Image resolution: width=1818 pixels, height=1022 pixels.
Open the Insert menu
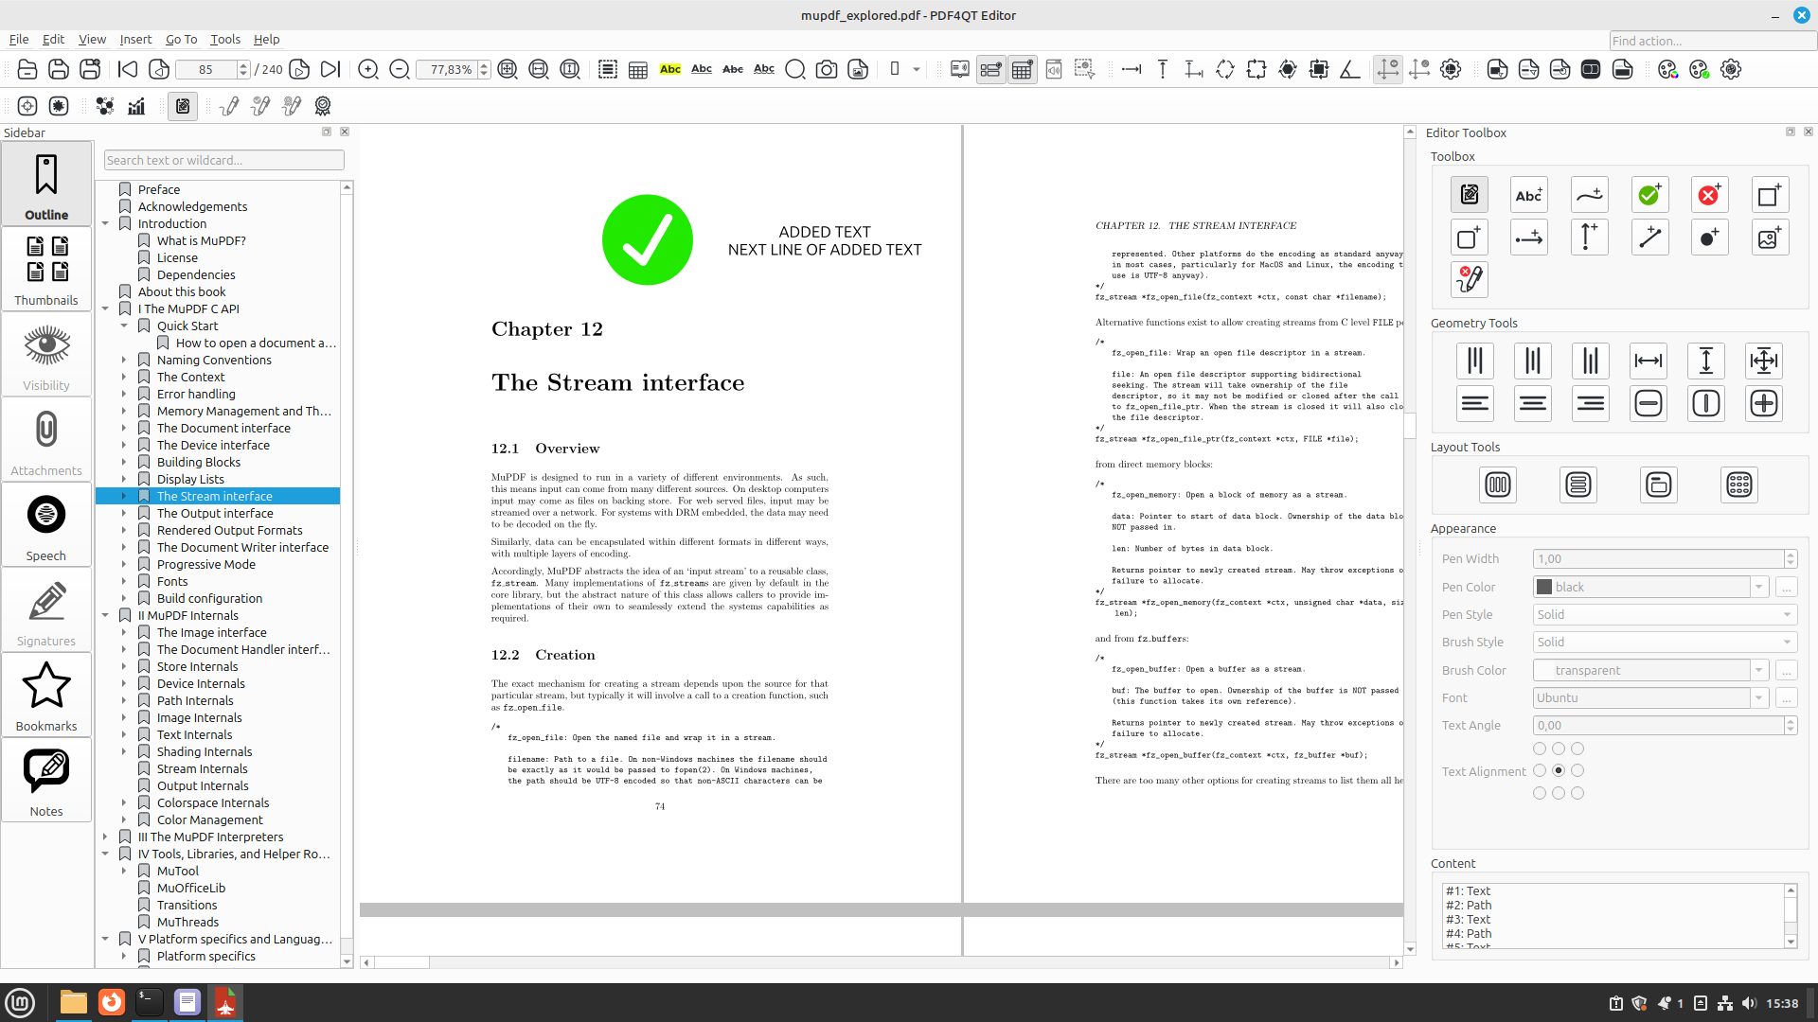[x=135, y=40]
